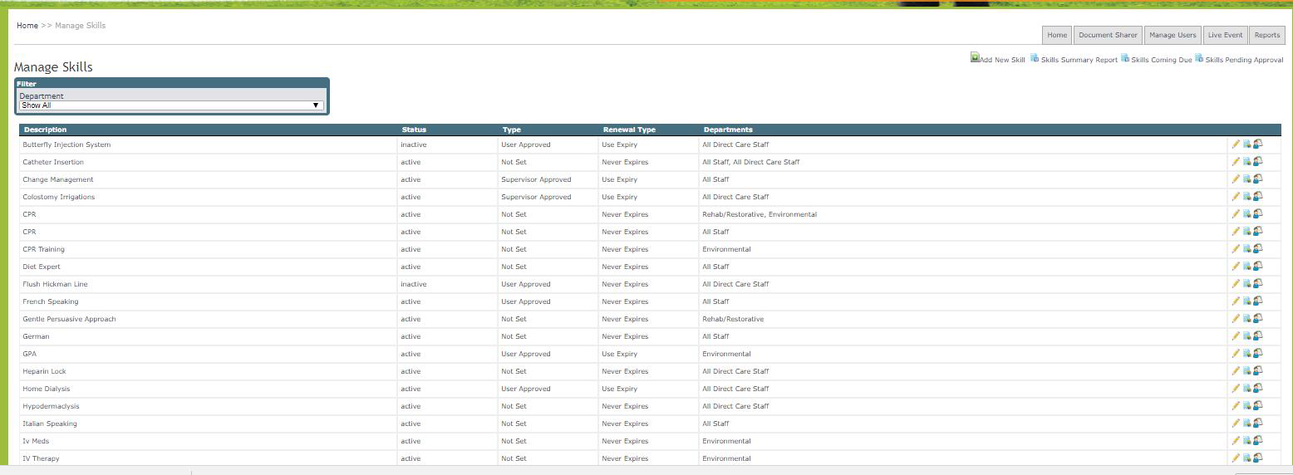1293x475 pixels.
Task: Click the pencil icon for French Speaking
Action: (1236, 301)
